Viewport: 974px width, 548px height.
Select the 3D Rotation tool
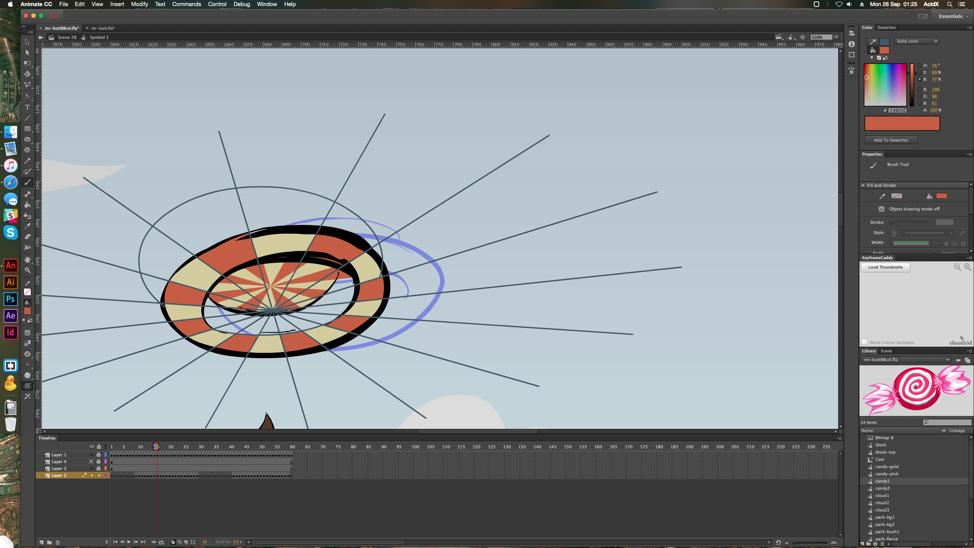(27, 74)
